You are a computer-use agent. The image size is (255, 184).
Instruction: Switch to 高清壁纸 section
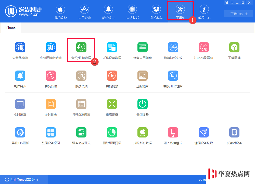[x=132, y=12]
